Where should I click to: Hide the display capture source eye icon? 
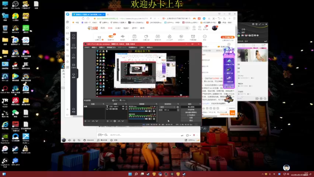tap(123, 109)
